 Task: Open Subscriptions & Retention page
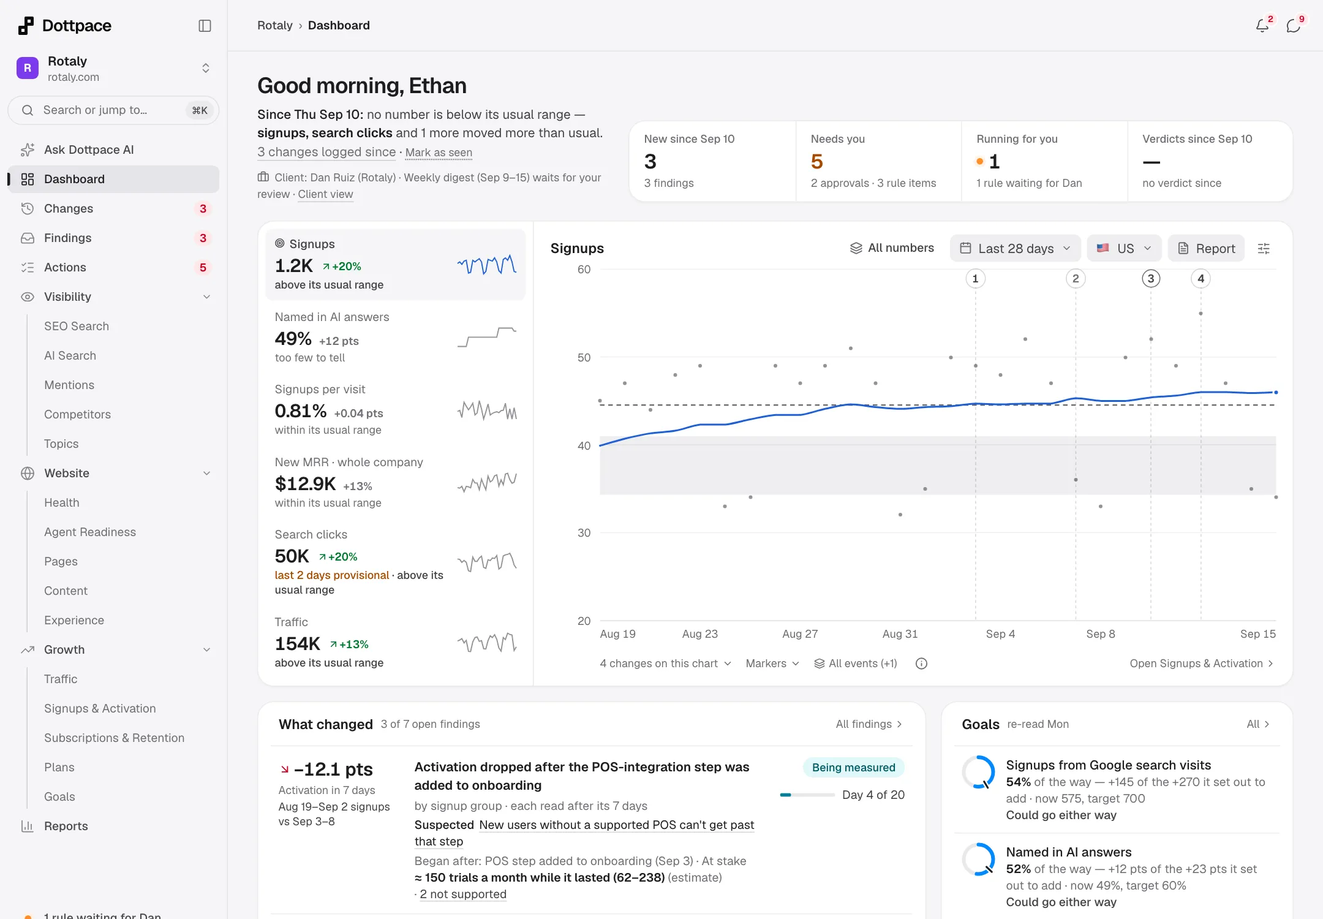pyautogui.click(x=114, y=738)
